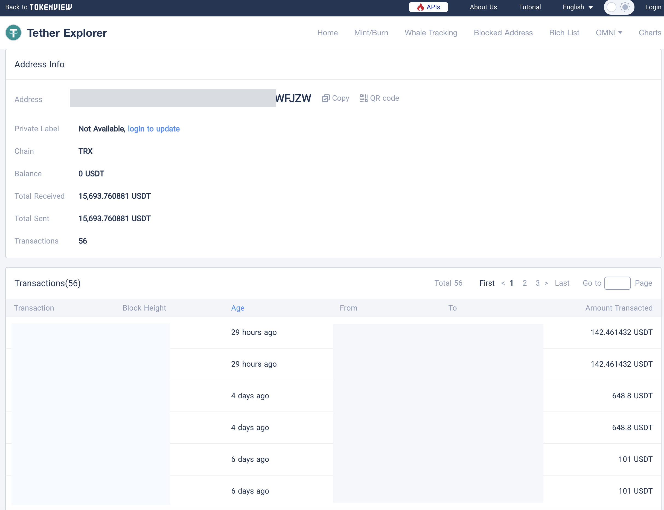This screenshot has height=510, width=664.
Task: Click the Address Info heading
Action: click(x=39, y=64)
